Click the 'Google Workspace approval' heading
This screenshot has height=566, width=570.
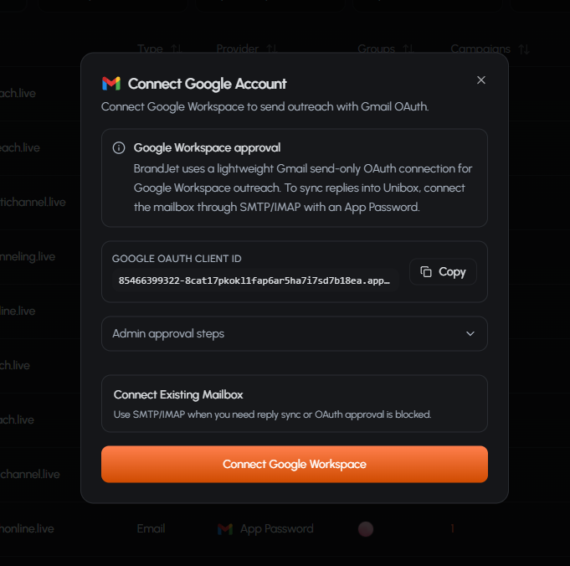pos(208,147)
